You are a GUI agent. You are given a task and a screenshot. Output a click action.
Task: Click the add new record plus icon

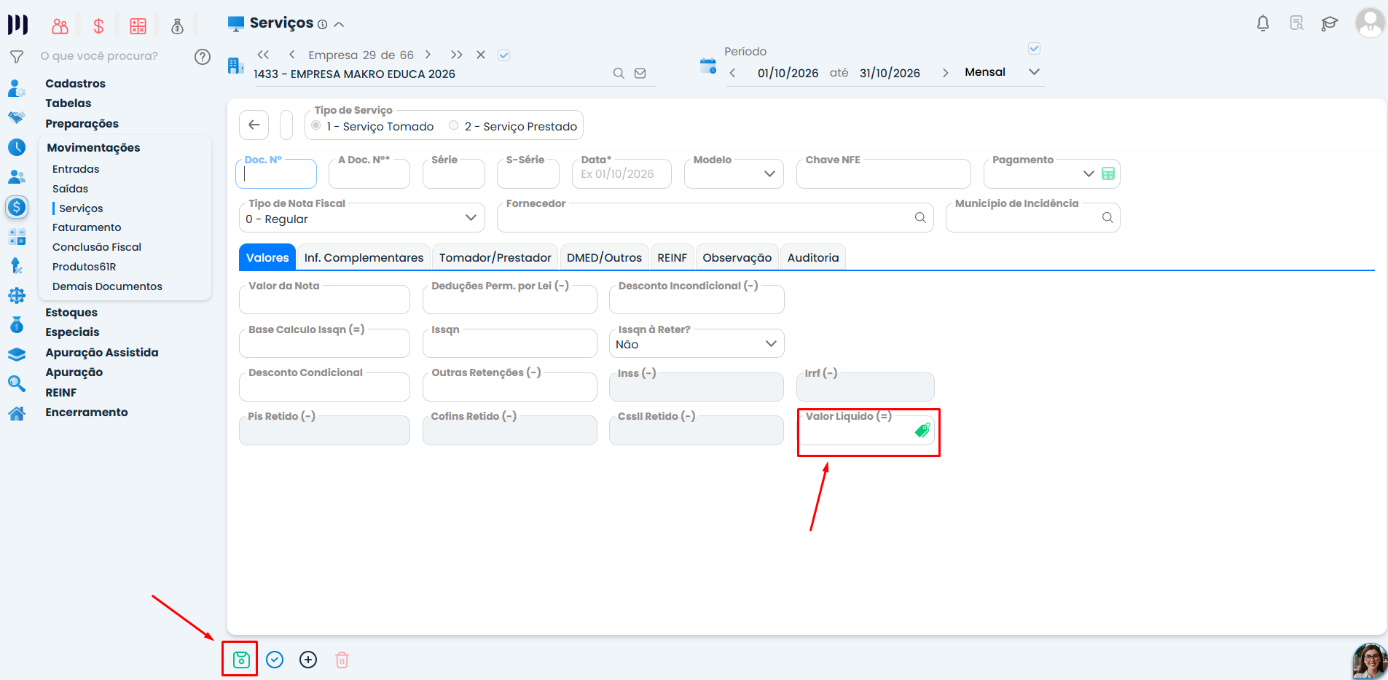coord(308,660)
